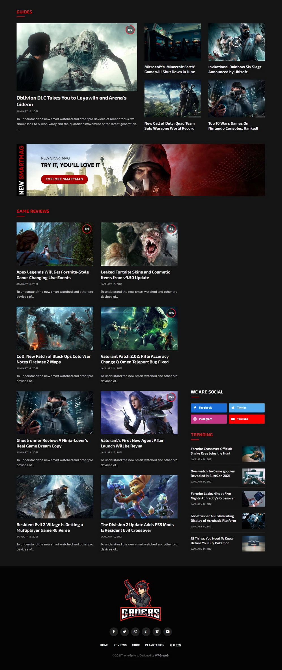Image resolution: width=282 pixels, height=670 pixels.
Task: Click the Vimeo icon in footer
Action: 157,631
